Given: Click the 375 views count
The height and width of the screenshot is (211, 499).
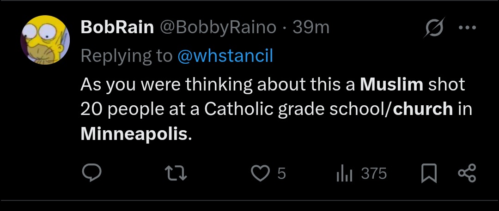Looking at the screenshot, I should tap(373, 174).
